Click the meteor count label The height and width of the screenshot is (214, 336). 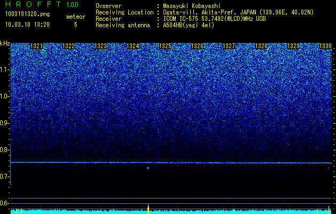click(76, 17)
